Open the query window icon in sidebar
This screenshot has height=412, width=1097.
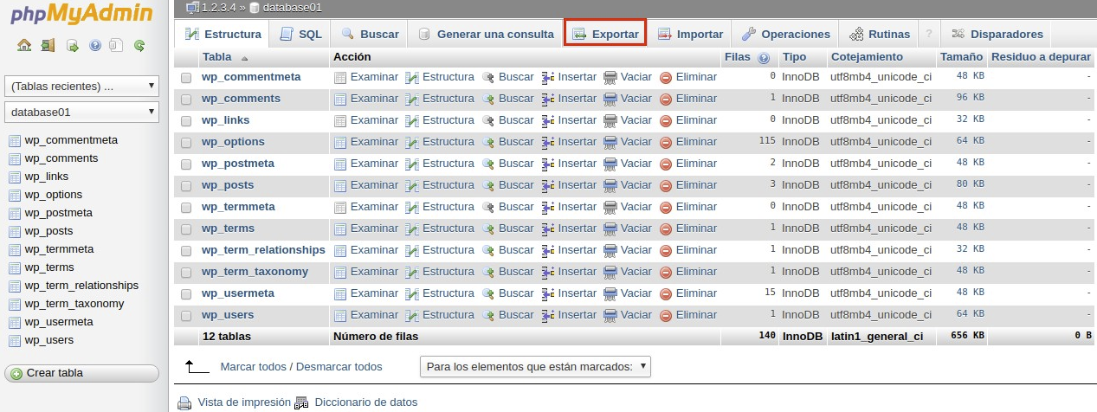(72, 46)
